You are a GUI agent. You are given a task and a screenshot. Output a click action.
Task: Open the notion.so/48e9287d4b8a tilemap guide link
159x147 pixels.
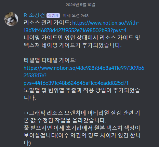coord(84,68)
